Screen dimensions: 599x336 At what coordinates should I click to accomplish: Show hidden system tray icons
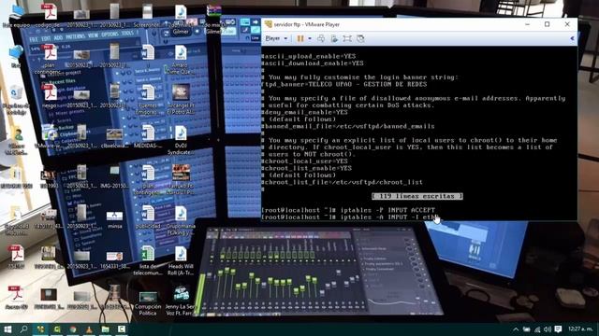(516, 329)
